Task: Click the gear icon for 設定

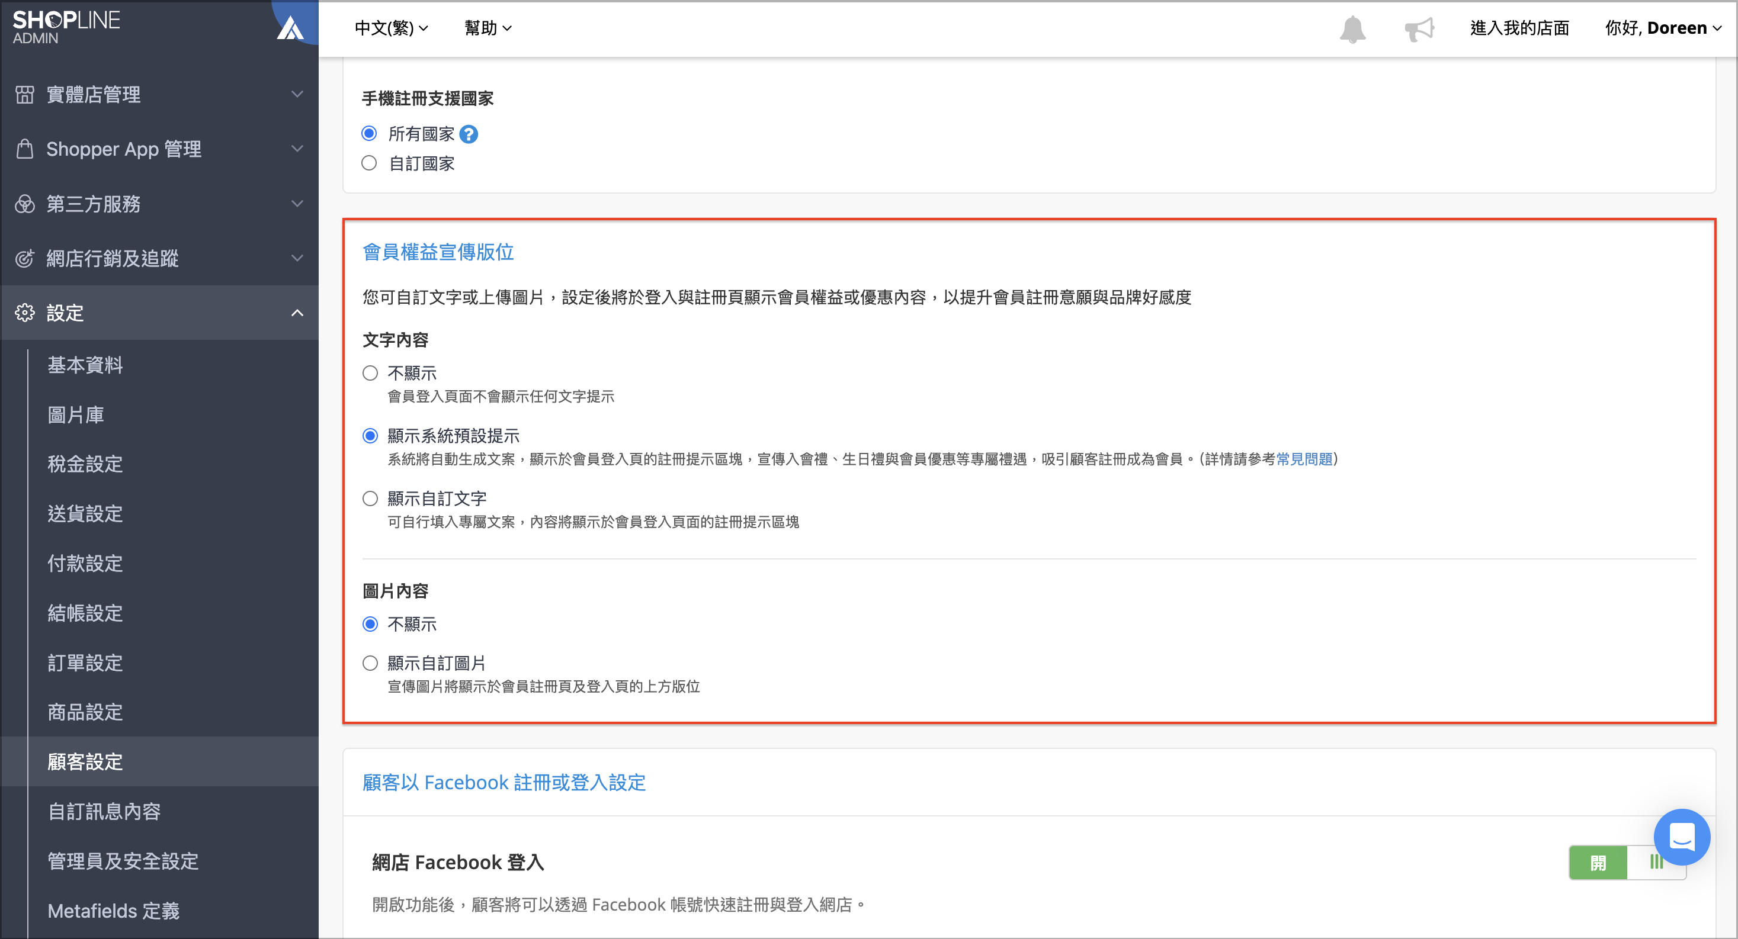Action: [x=25, y=313]
